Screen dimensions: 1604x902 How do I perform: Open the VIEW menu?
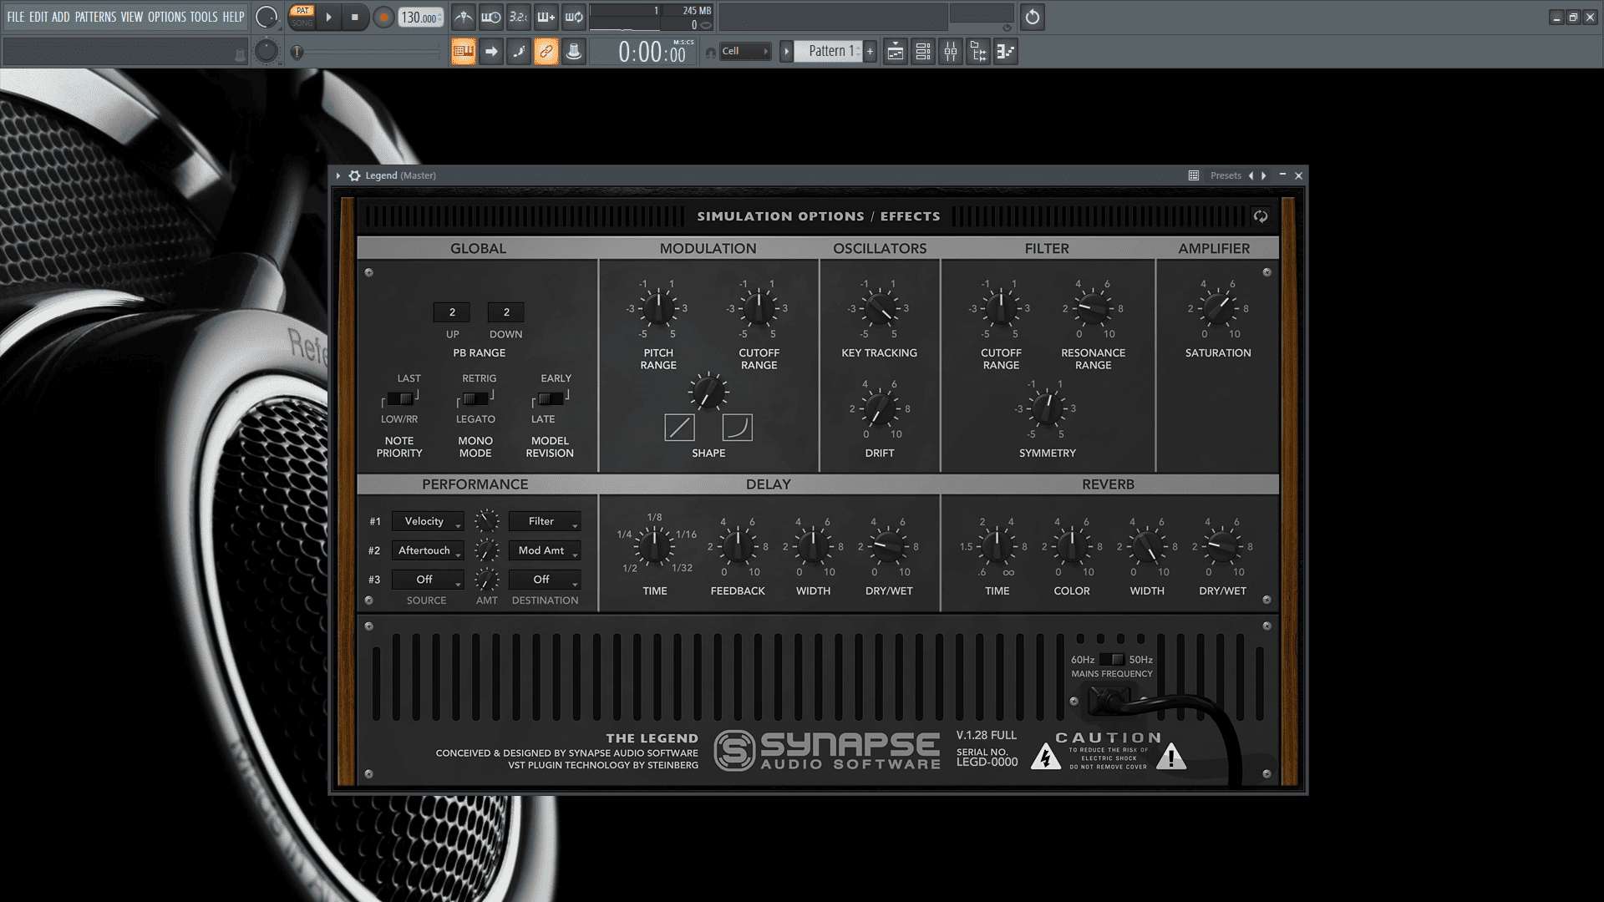132,17
